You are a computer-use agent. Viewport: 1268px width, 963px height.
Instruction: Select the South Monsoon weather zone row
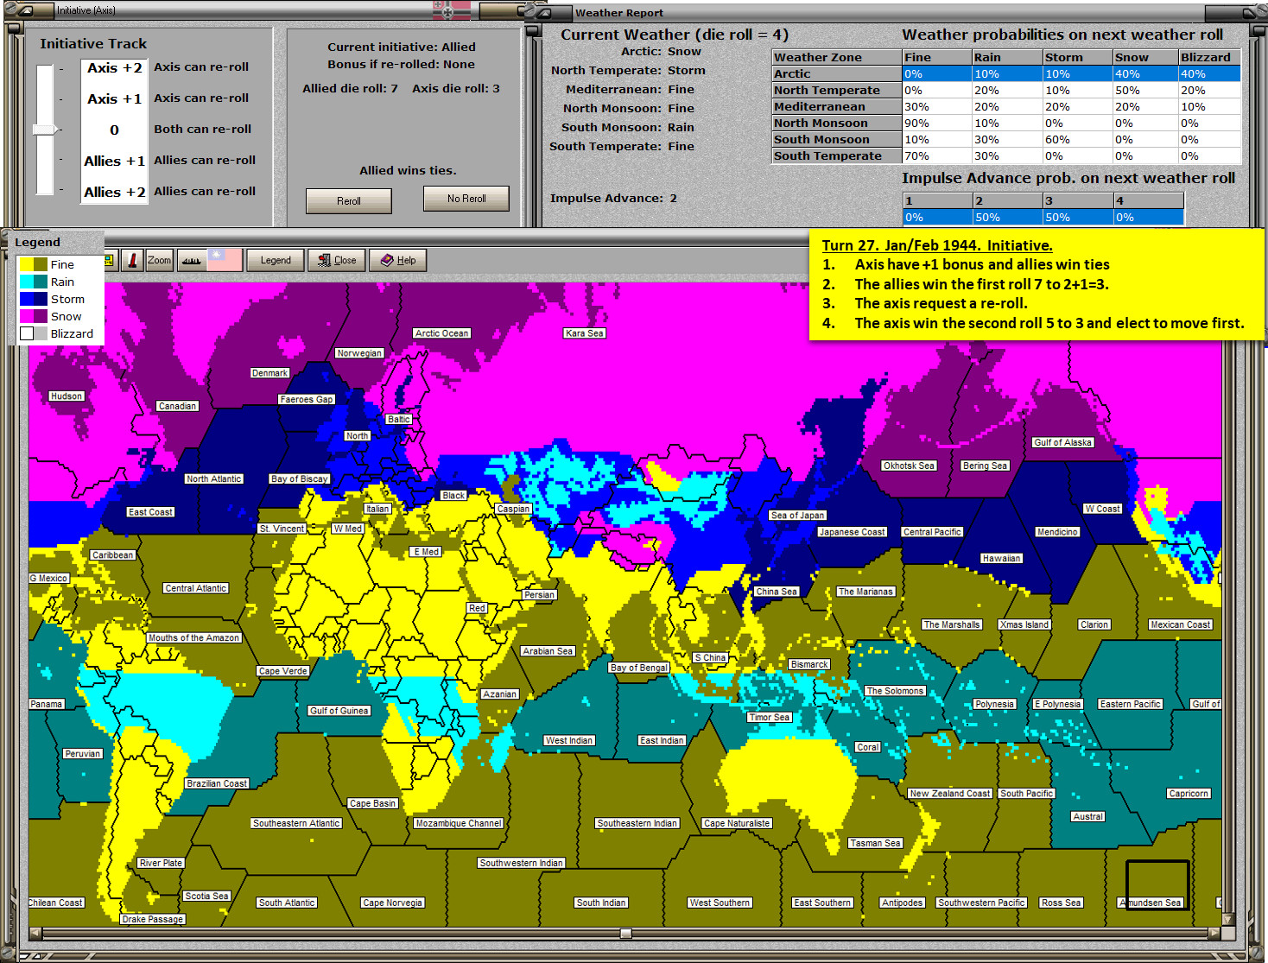[1006, 139]
